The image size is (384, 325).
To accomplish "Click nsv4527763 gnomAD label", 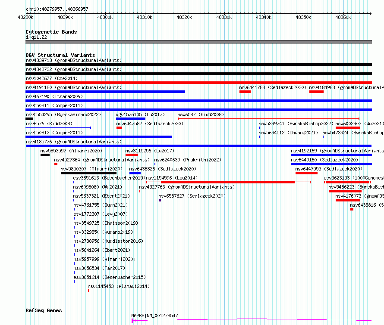I will (187, 187).
